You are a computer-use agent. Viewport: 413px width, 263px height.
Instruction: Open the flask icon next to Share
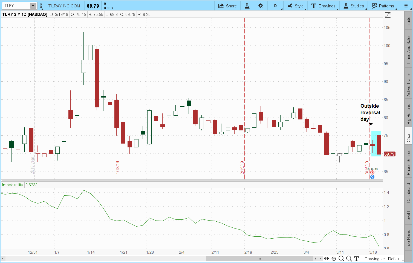coord(247,6)
